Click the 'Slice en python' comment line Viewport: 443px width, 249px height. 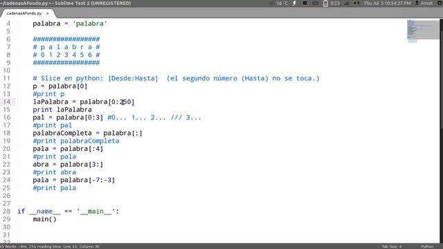tap(176, 78)
